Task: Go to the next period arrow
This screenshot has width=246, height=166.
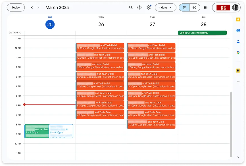Action: tap(38, 8)
